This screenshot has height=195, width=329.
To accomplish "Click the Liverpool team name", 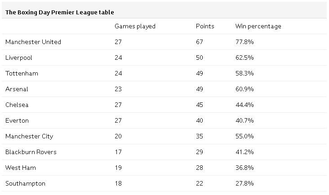I will (19, 58).
